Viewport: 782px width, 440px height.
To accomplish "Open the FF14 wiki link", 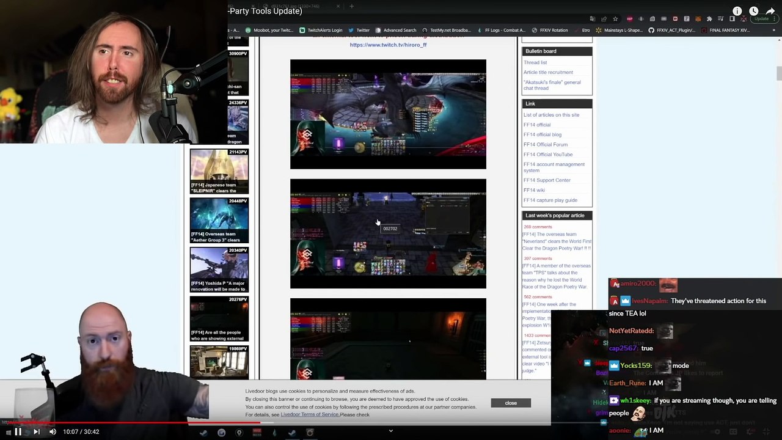I will click(534, 190).
